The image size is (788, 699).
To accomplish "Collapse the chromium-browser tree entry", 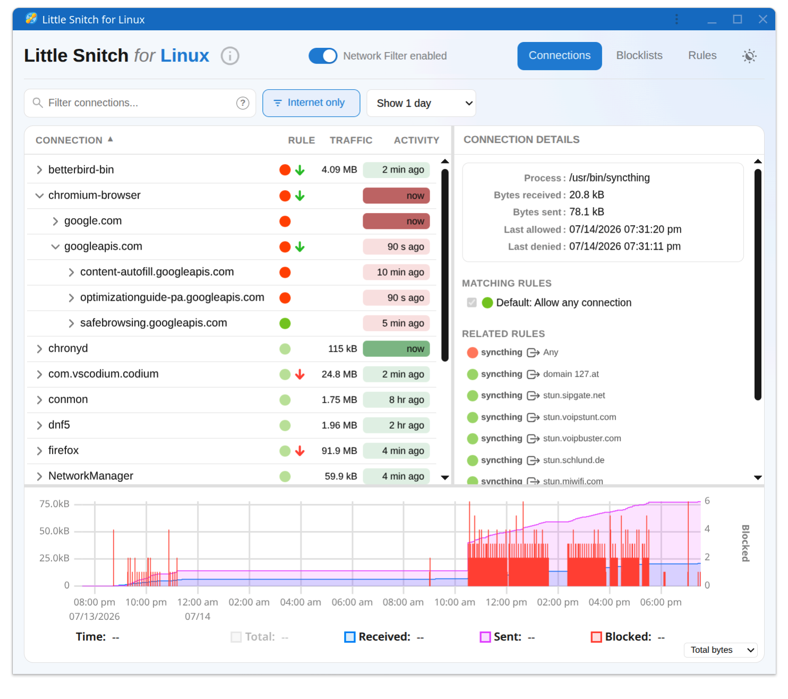I will click(x=39, y=195).
